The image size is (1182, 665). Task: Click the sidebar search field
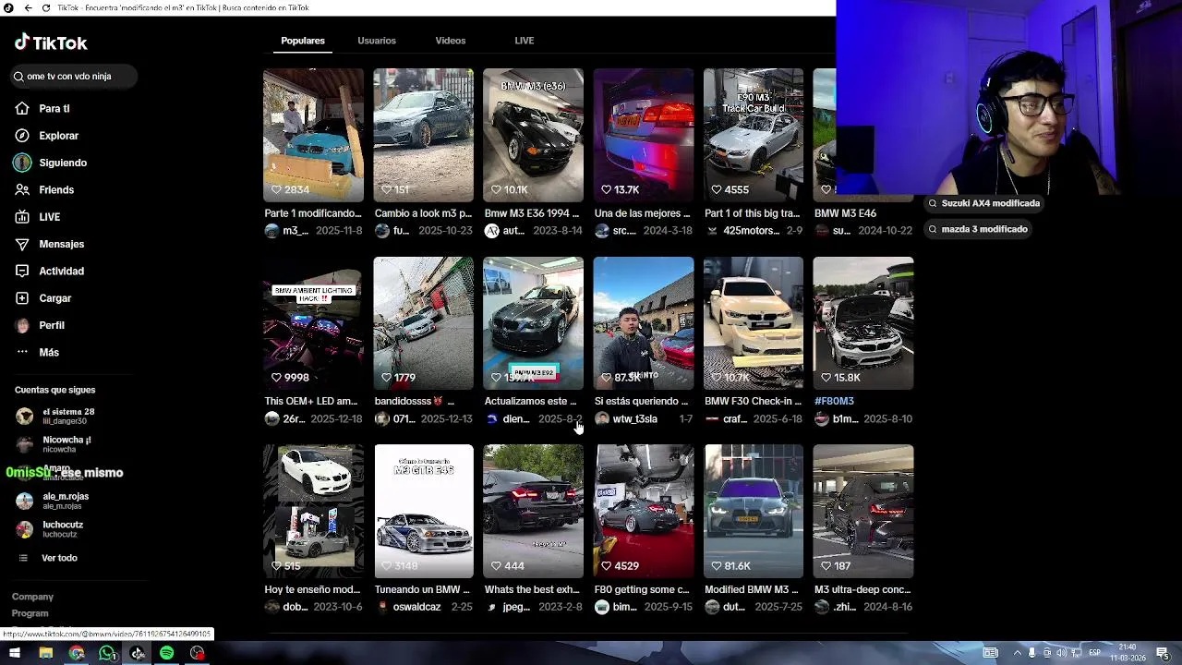73,77
